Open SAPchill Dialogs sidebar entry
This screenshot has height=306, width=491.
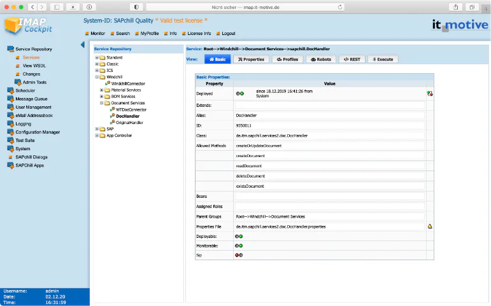31,157
